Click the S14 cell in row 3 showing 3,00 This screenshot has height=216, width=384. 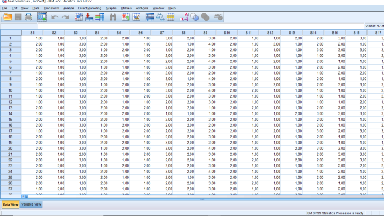[313, 50]
